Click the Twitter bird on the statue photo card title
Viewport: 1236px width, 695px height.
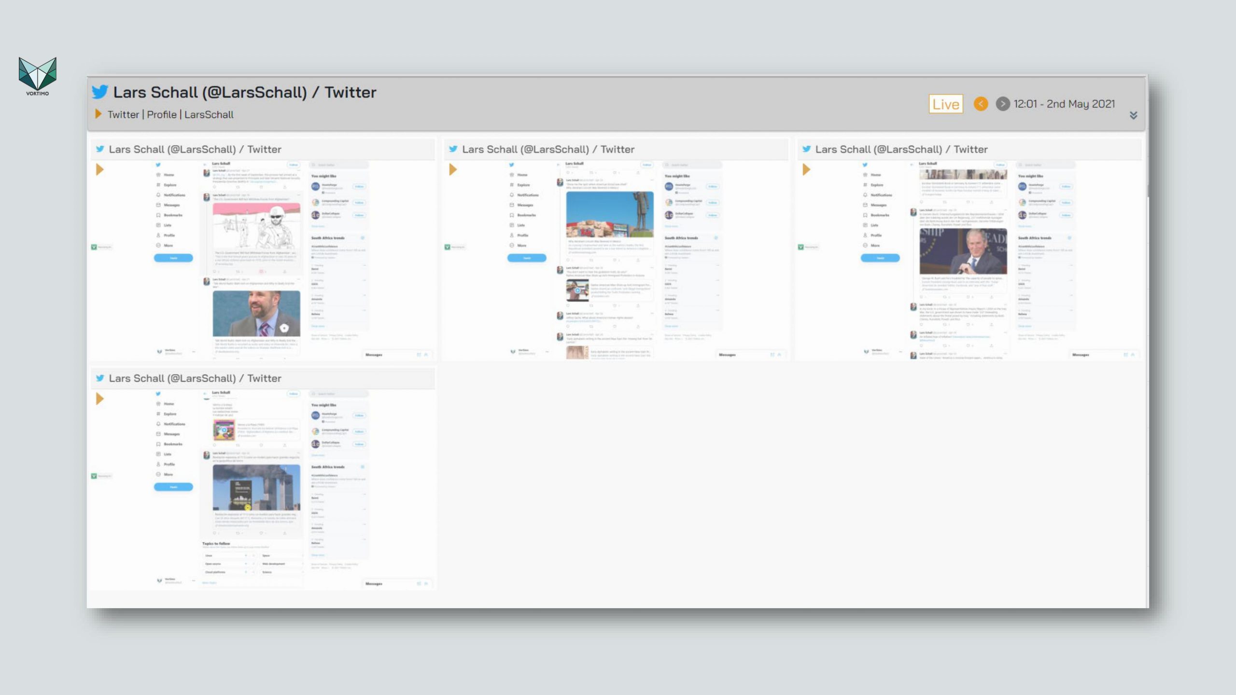[453, 149]
